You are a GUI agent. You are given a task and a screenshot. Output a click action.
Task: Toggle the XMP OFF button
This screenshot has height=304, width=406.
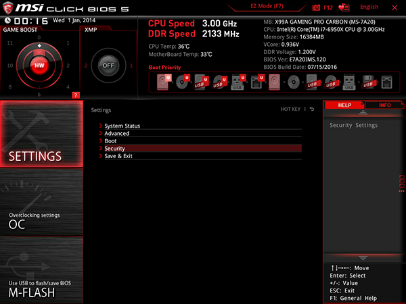[108, 66]
